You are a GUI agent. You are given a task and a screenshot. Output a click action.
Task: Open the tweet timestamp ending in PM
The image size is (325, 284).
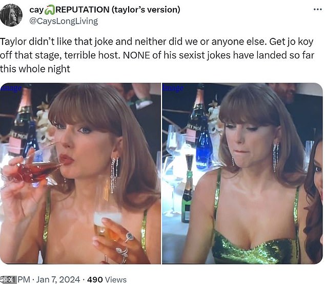(x=18, y=279)
